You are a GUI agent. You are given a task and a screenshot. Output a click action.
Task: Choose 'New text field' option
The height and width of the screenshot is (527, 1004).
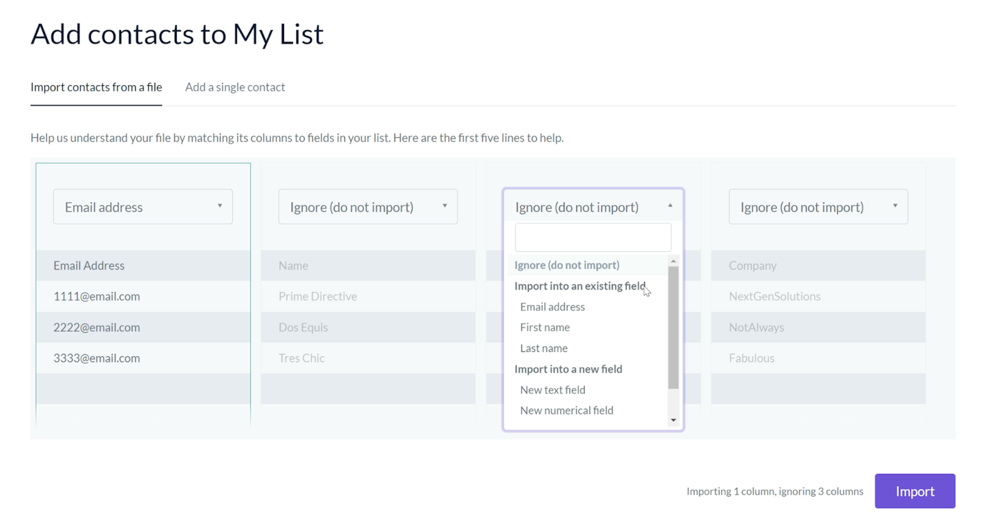pos(552,390)
